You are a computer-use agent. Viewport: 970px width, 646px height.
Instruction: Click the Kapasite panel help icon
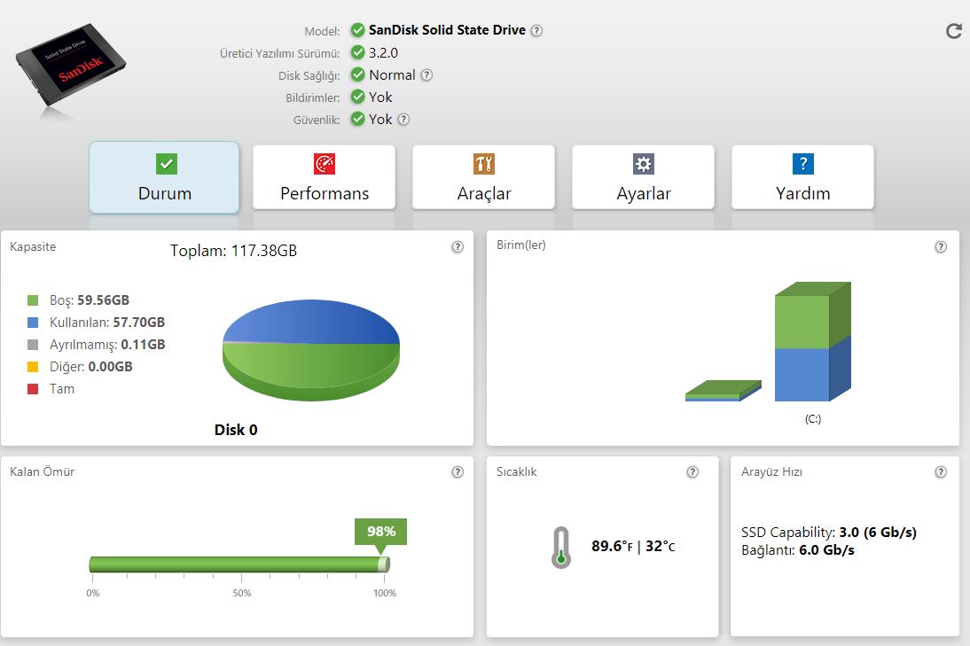point(458,246)
